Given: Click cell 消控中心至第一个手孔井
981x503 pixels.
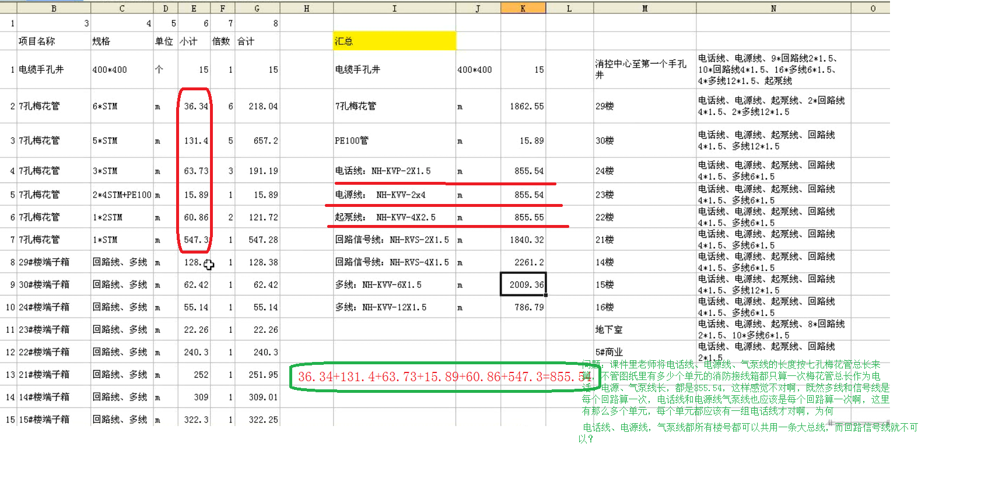Looking at the screenshot, I should tap(644, 69).
